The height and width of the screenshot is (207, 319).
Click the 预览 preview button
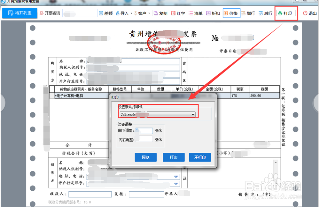pyautogui.click(x=146, y=157)
